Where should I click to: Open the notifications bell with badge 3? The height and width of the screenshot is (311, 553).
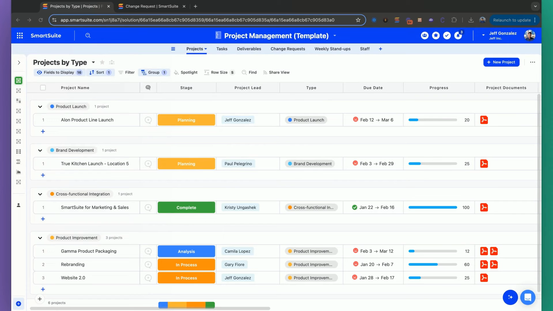458,35
